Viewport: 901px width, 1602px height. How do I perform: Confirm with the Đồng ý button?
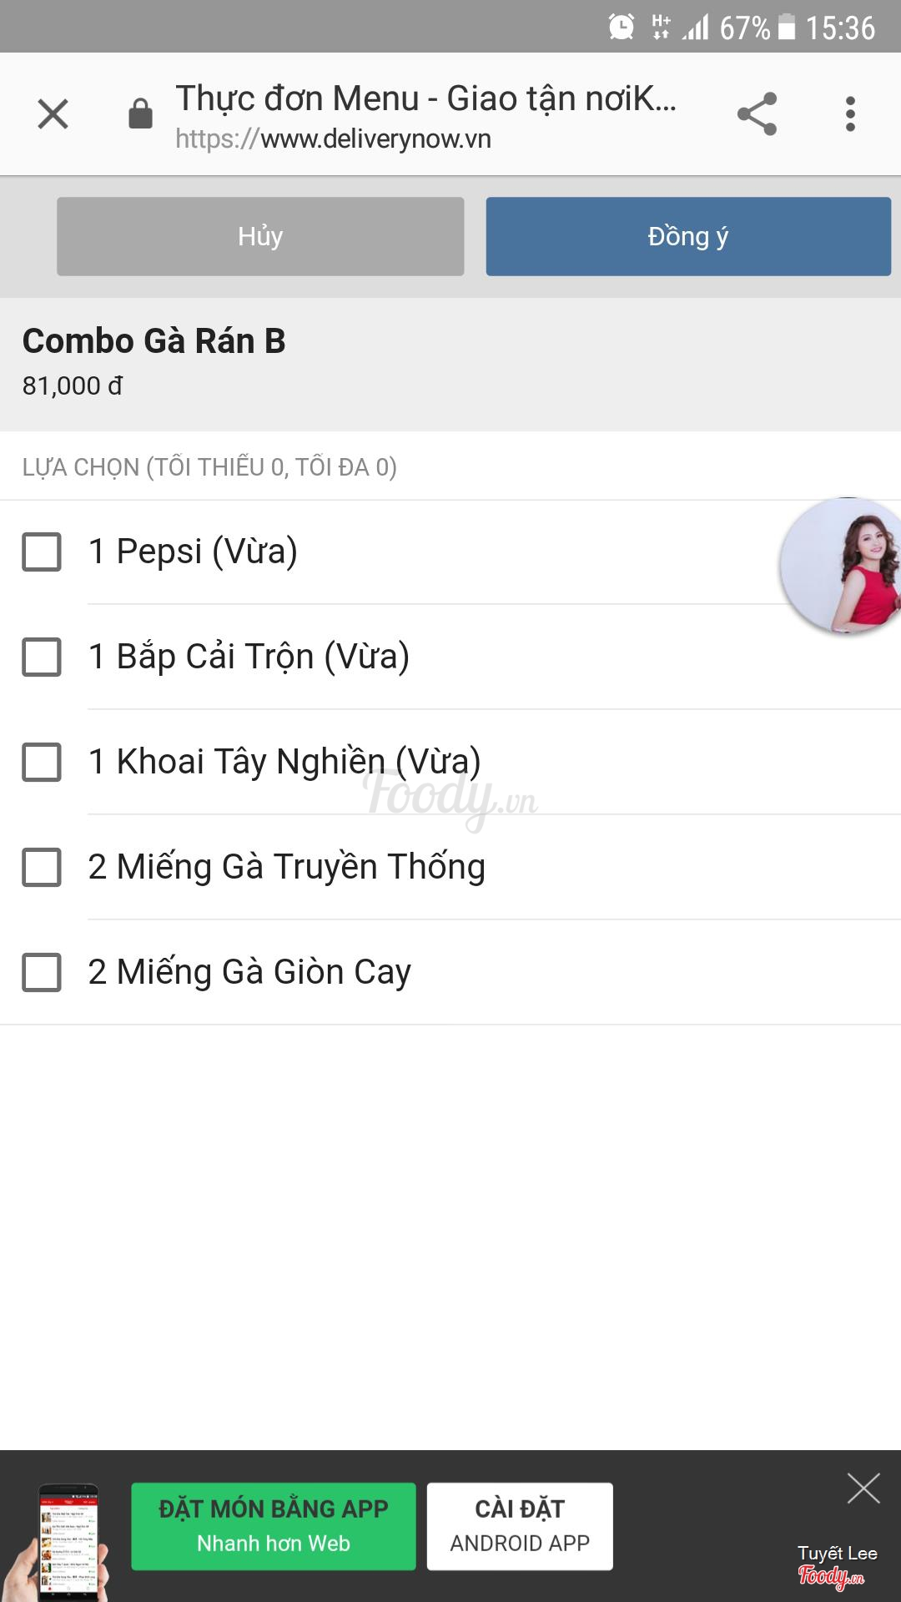click(688, 236)
